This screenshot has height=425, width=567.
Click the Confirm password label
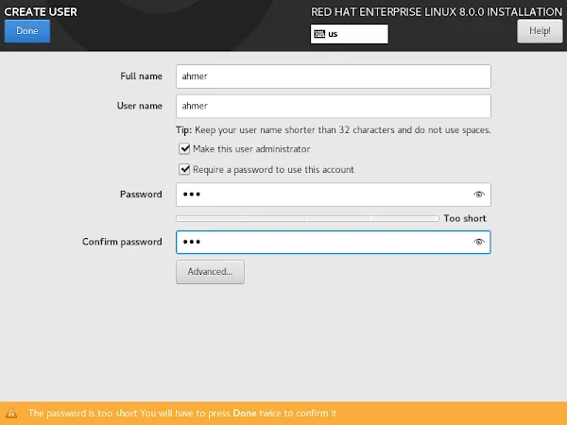coord(122,242)
